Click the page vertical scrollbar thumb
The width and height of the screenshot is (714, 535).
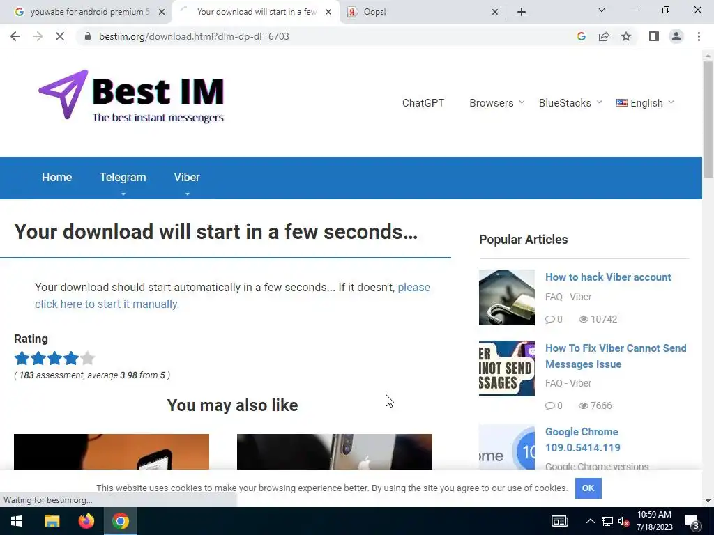708,119
